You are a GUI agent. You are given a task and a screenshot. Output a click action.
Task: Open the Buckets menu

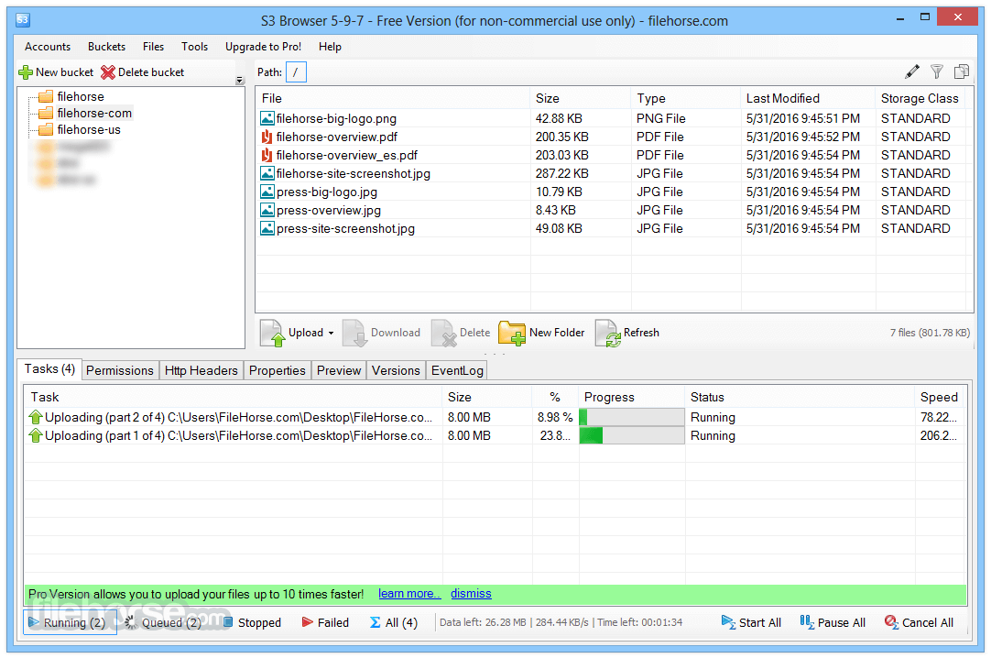pos(106,47)
